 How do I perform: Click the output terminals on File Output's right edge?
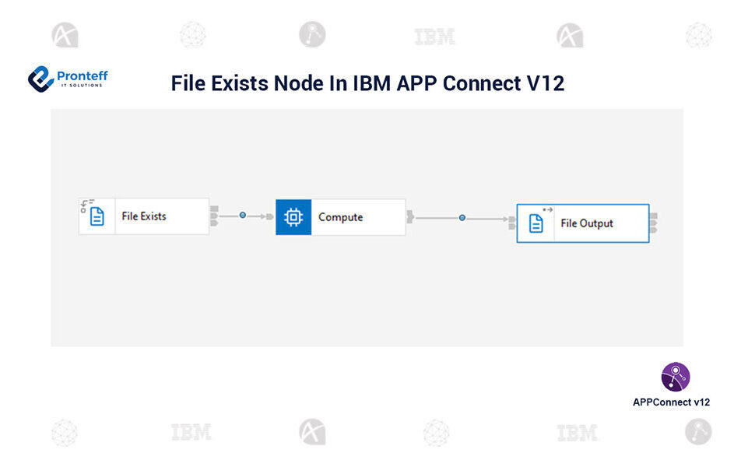[x=654, y=223]
